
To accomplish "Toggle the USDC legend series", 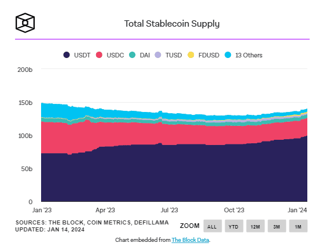I will point(110,55).
